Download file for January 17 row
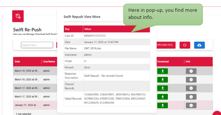 [x=163, y=105]
